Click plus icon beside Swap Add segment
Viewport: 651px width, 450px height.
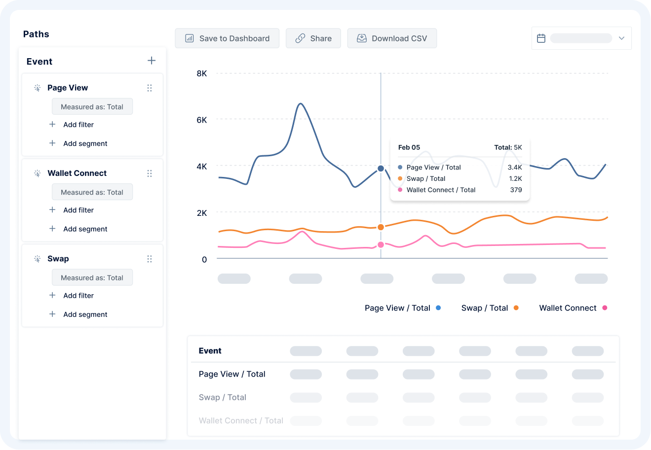[x=52, y=313]
